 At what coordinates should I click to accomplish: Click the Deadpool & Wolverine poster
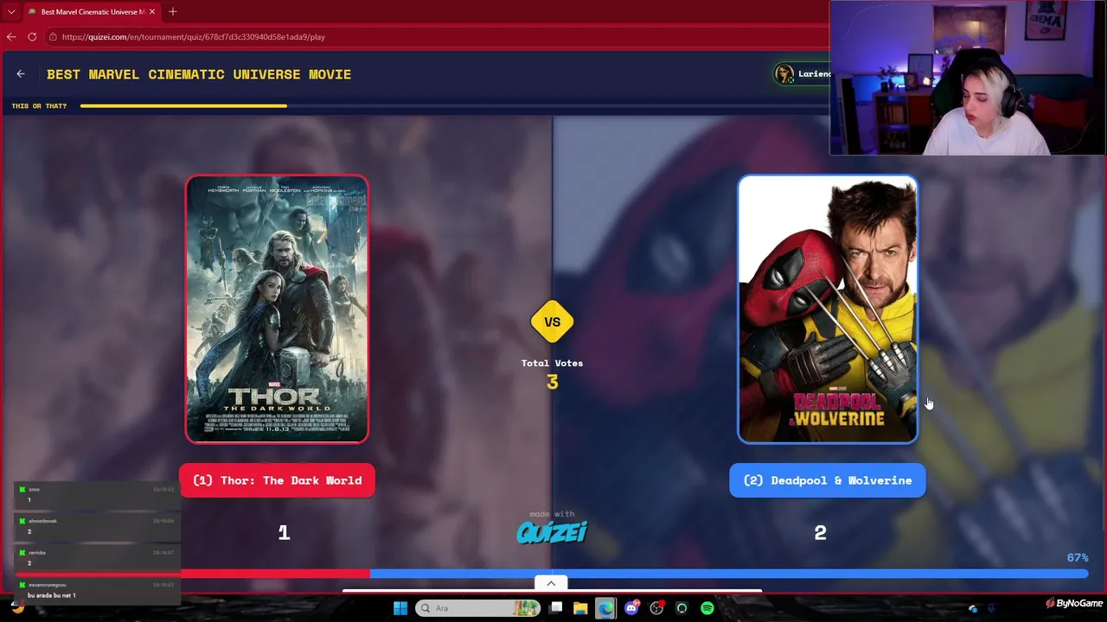pos(828,309)
